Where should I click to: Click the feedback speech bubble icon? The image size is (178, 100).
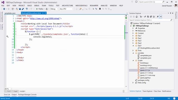(136, 2)
